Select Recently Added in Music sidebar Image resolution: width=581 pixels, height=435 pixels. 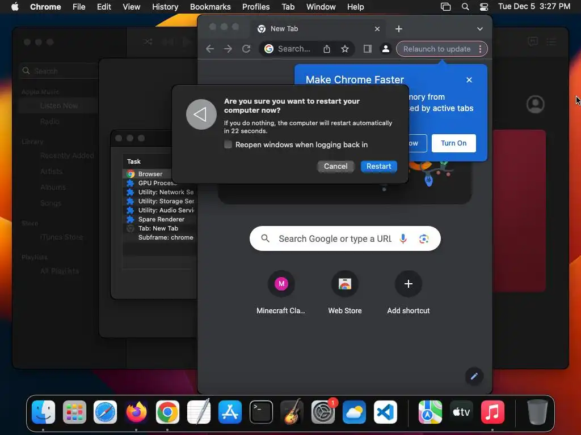[x=67, y=156]
